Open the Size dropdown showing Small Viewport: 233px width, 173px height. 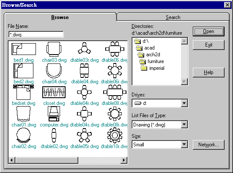(x=184, y=144)
